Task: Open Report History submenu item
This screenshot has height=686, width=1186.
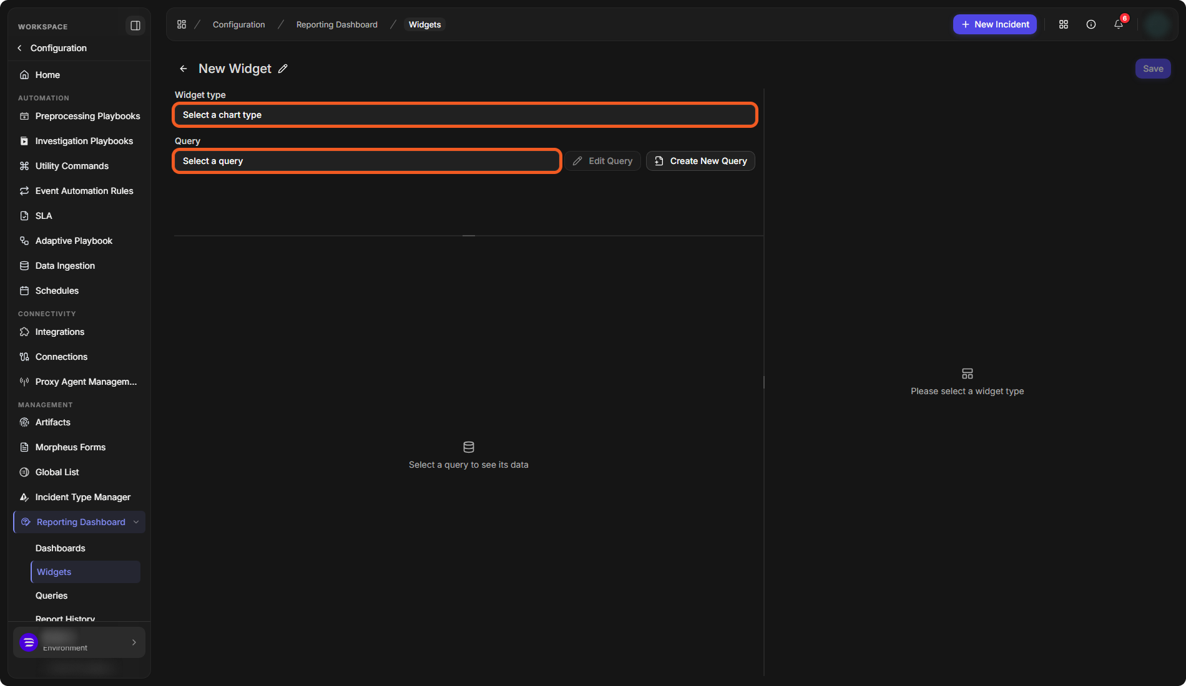Action: pyautogui.click(x=65, y=617)
